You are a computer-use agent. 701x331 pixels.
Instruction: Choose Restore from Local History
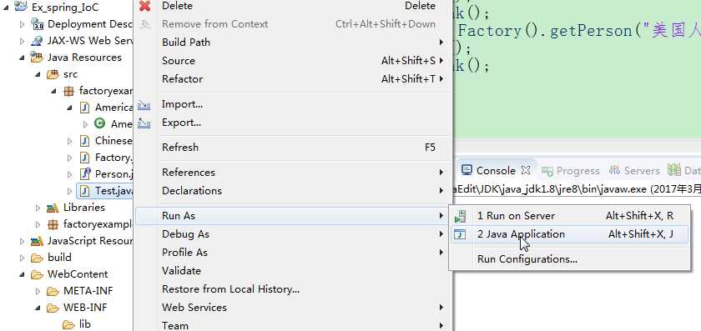293,289
